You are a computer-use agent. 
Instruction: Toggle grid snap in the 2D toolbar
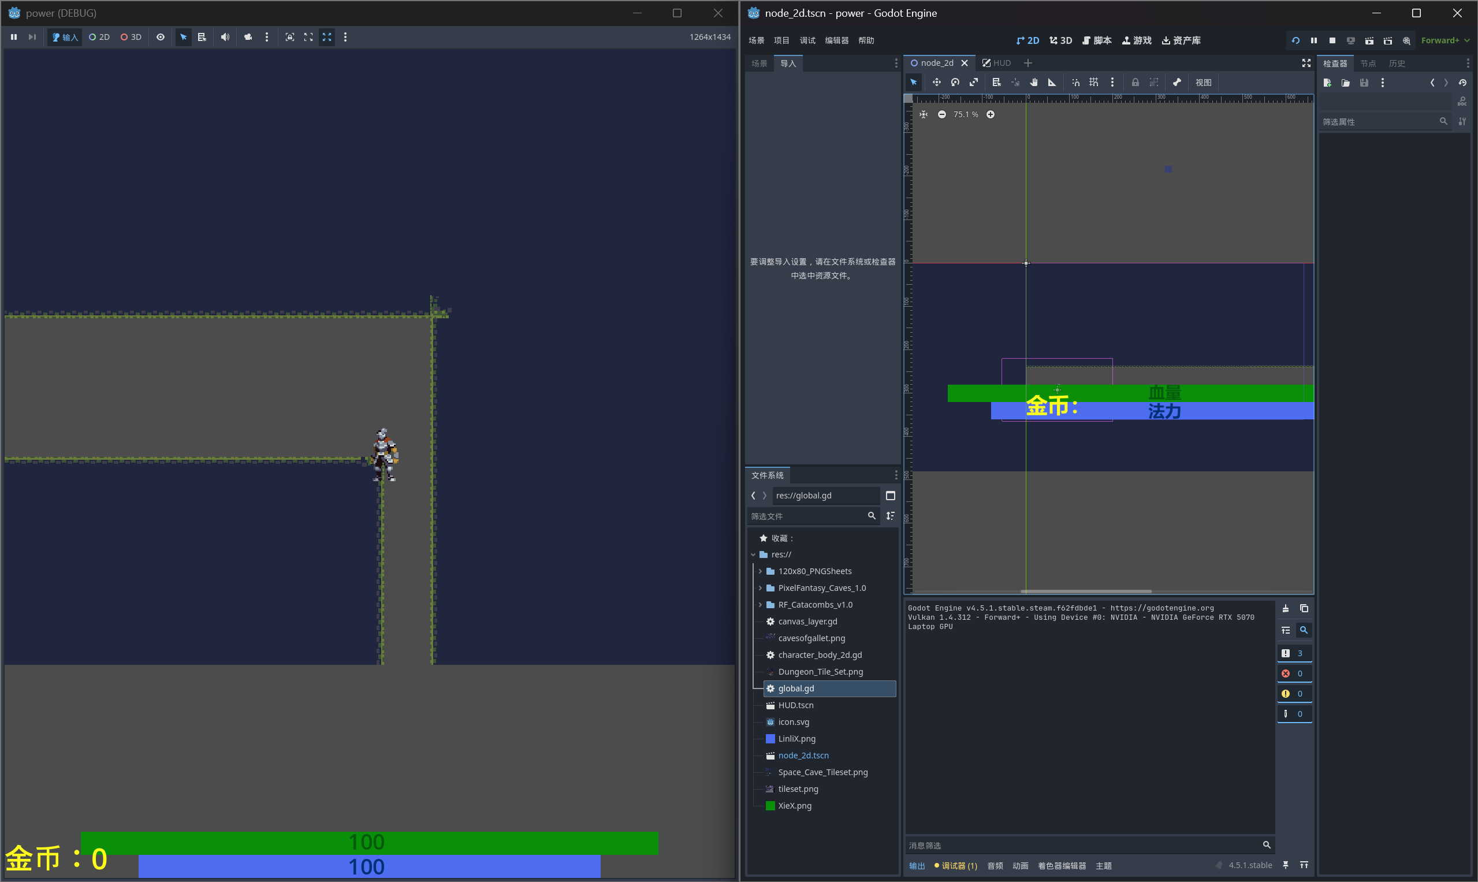coord(1093,83)
